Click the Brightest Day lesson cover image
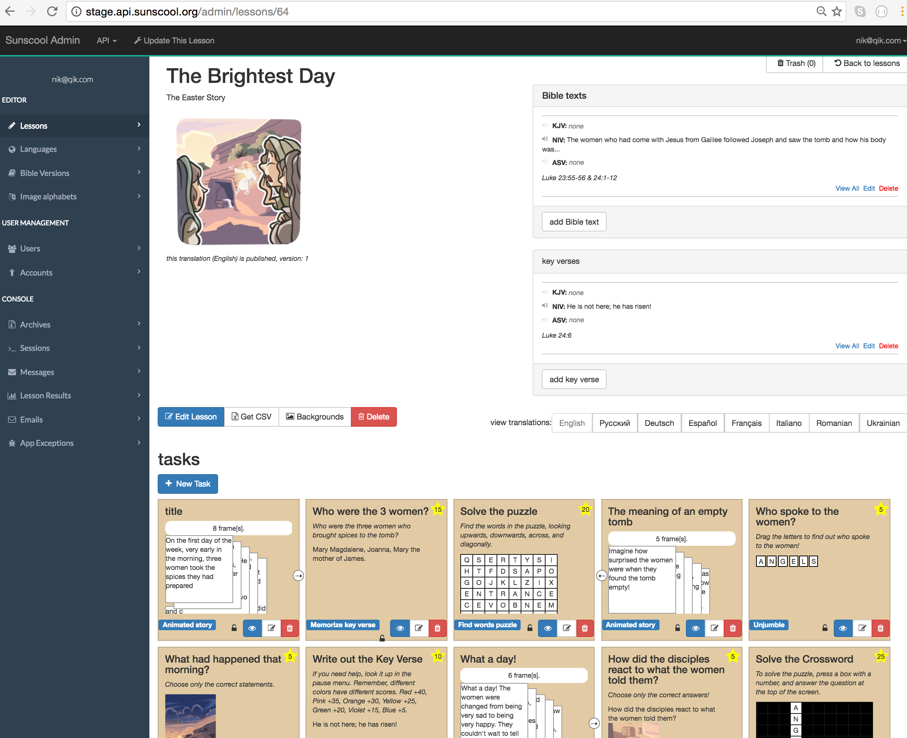This screenshot has height=738, width=907. pos(239,182)
